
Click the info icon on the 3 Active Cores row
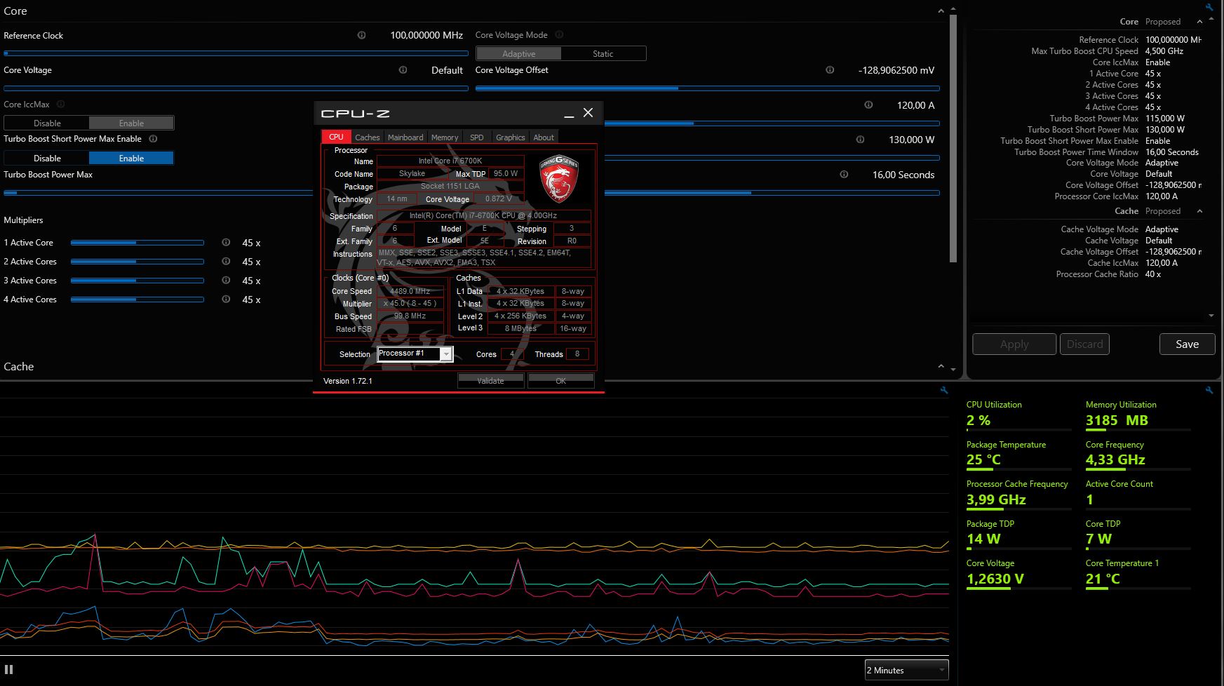pyautogui.click(x=226, y=281)
